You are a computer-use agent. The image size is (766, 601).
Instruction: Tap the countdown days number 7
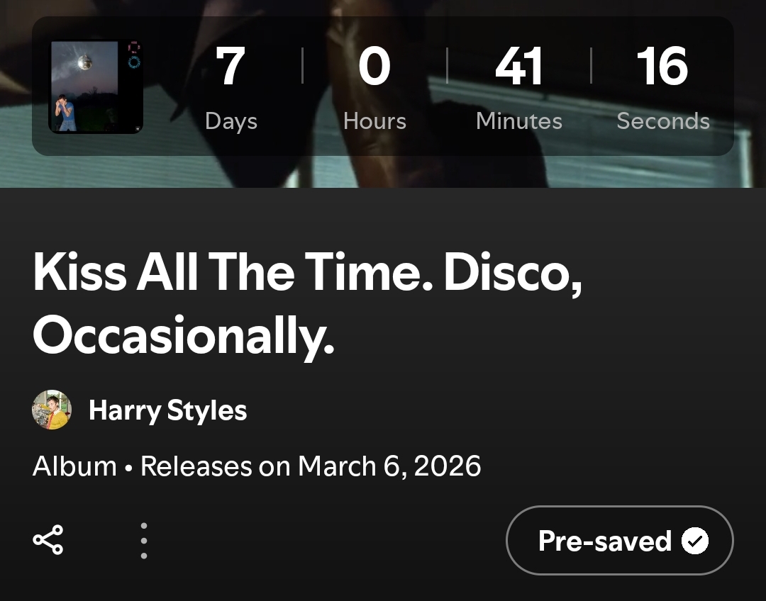point(231,67)
